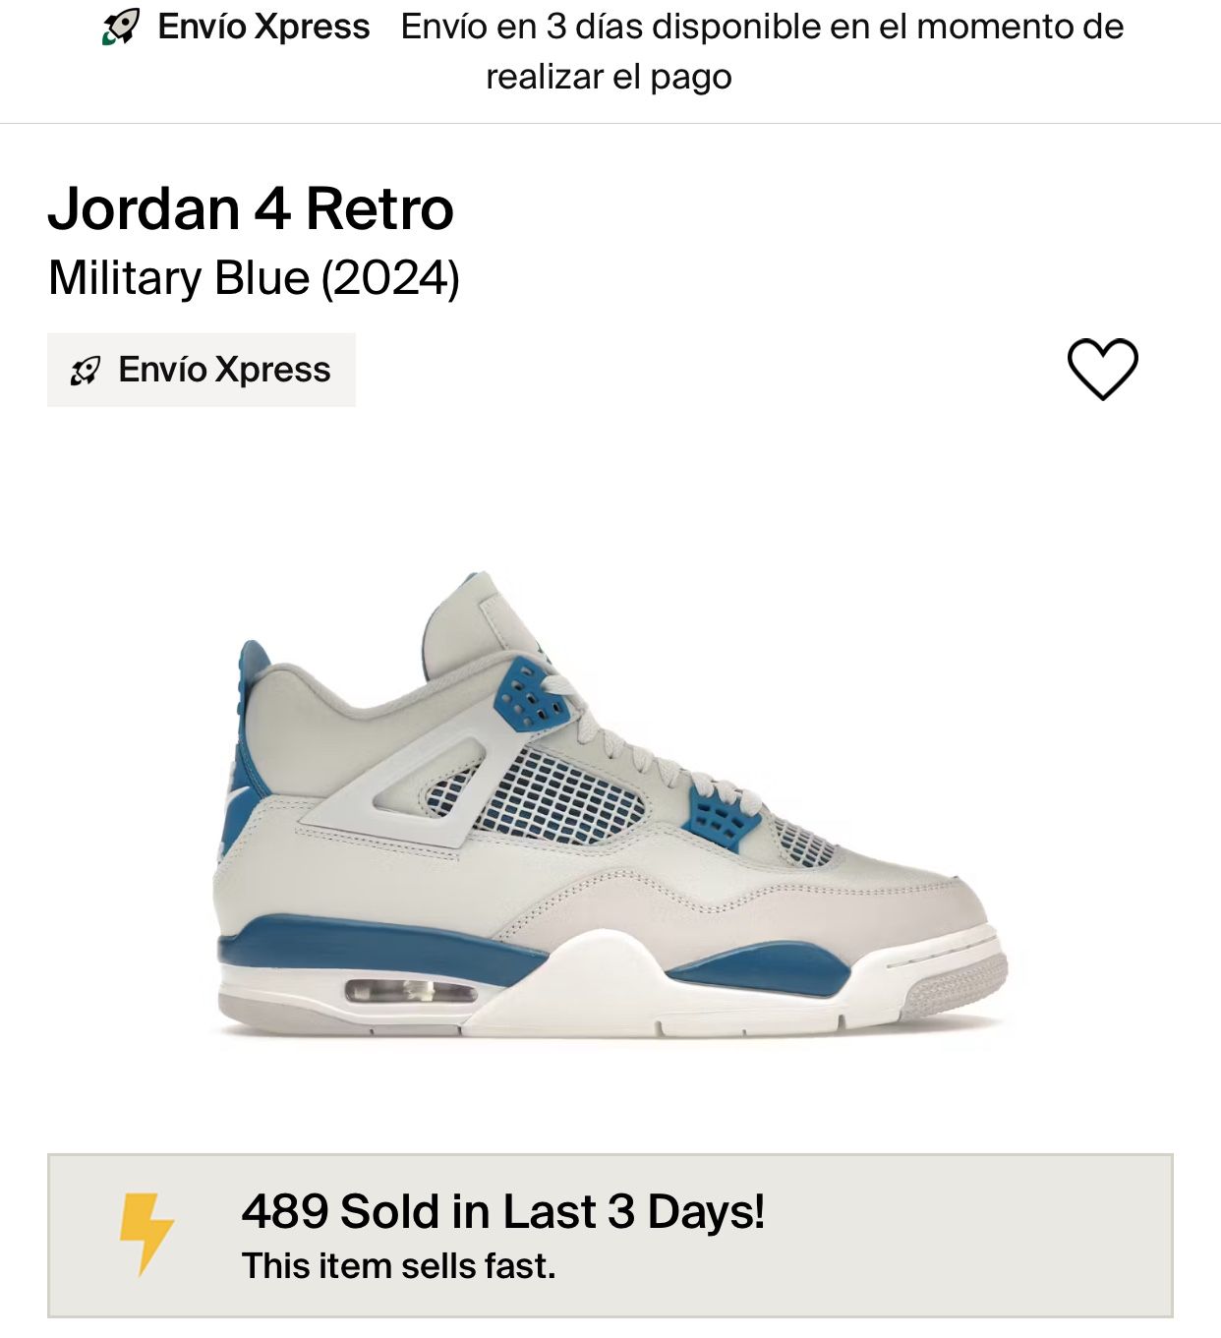Click the visible air bubble on the shoe sole
This screenshot has width=1221, height=1338.
coord(411,991)
